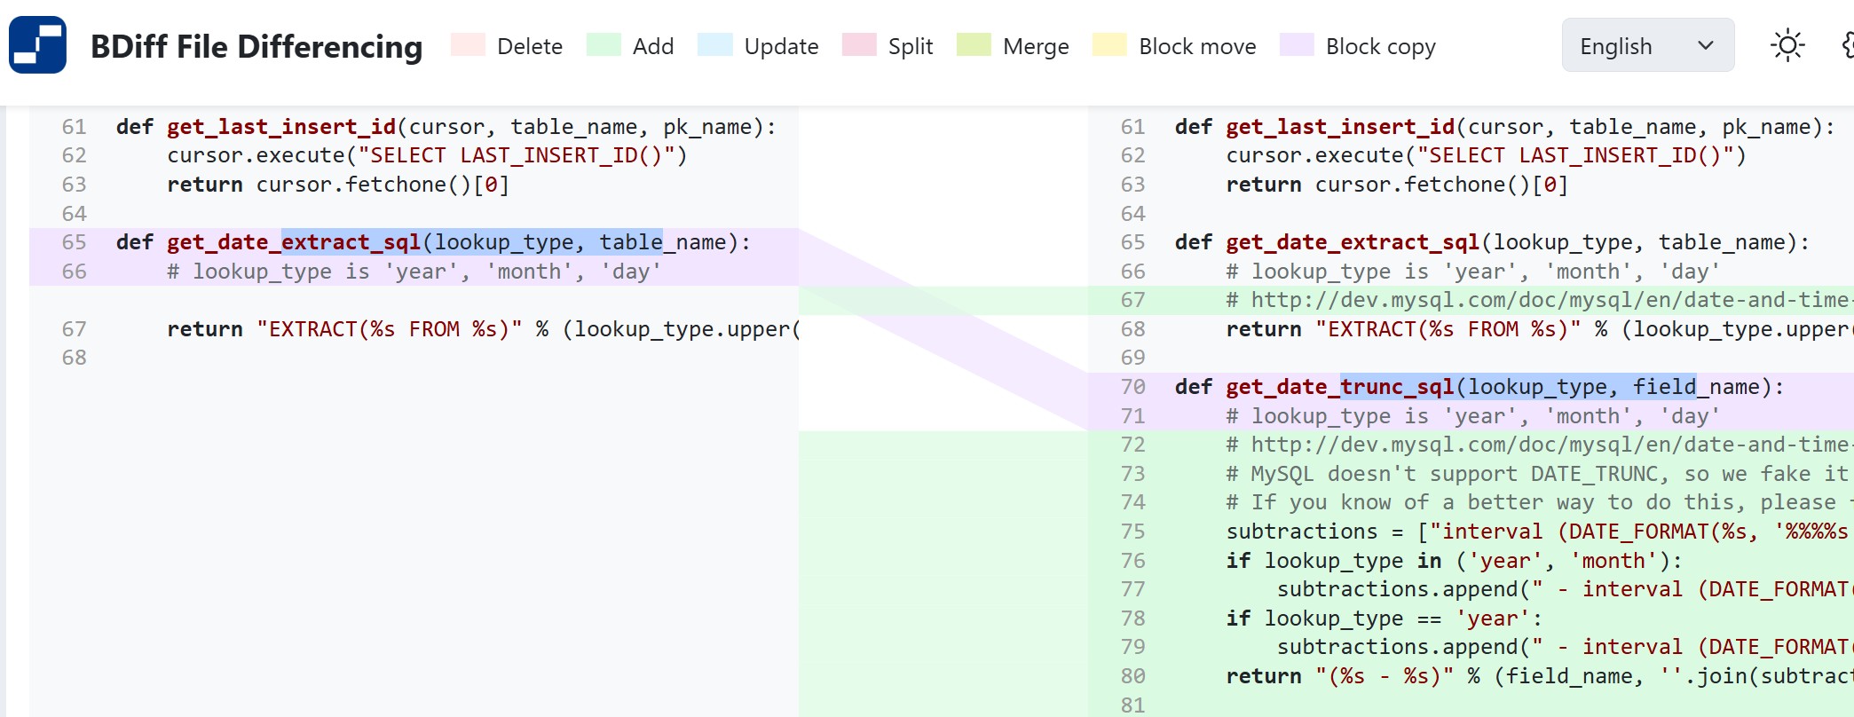Click line number 72 in the right pane

tap(1132, 445)
